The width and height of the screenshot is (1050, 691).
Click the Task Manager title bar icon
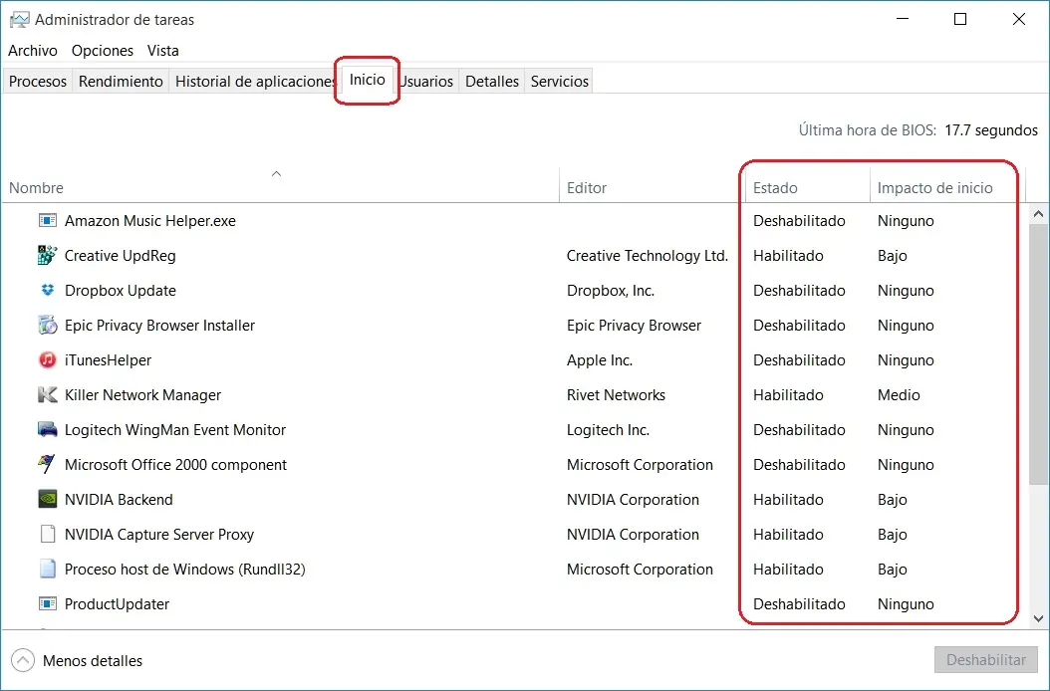(19, 20)
